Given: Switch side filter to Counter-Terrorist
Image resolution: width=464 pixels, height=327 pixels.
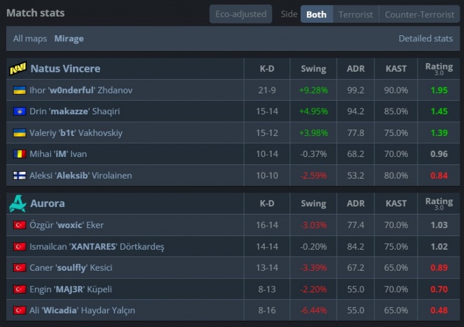Looking at the screenshot, I should tap(419, 14).
